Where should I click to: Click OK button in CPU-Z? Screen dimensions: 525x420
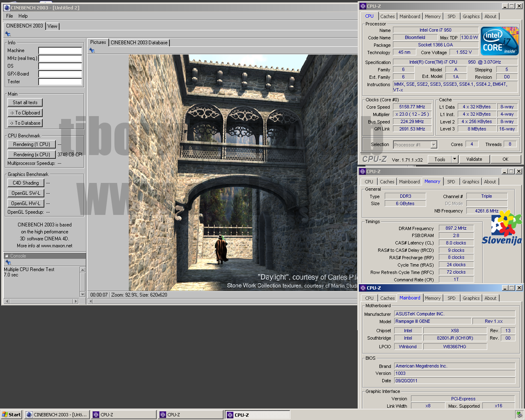pos(505,159)
